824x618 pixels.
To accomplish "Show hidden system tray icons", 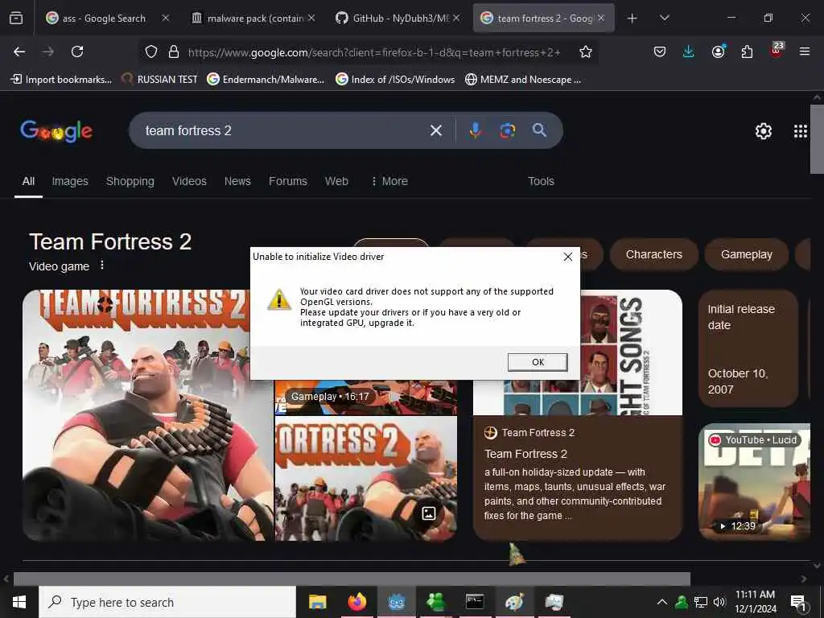I will (662, 602).
